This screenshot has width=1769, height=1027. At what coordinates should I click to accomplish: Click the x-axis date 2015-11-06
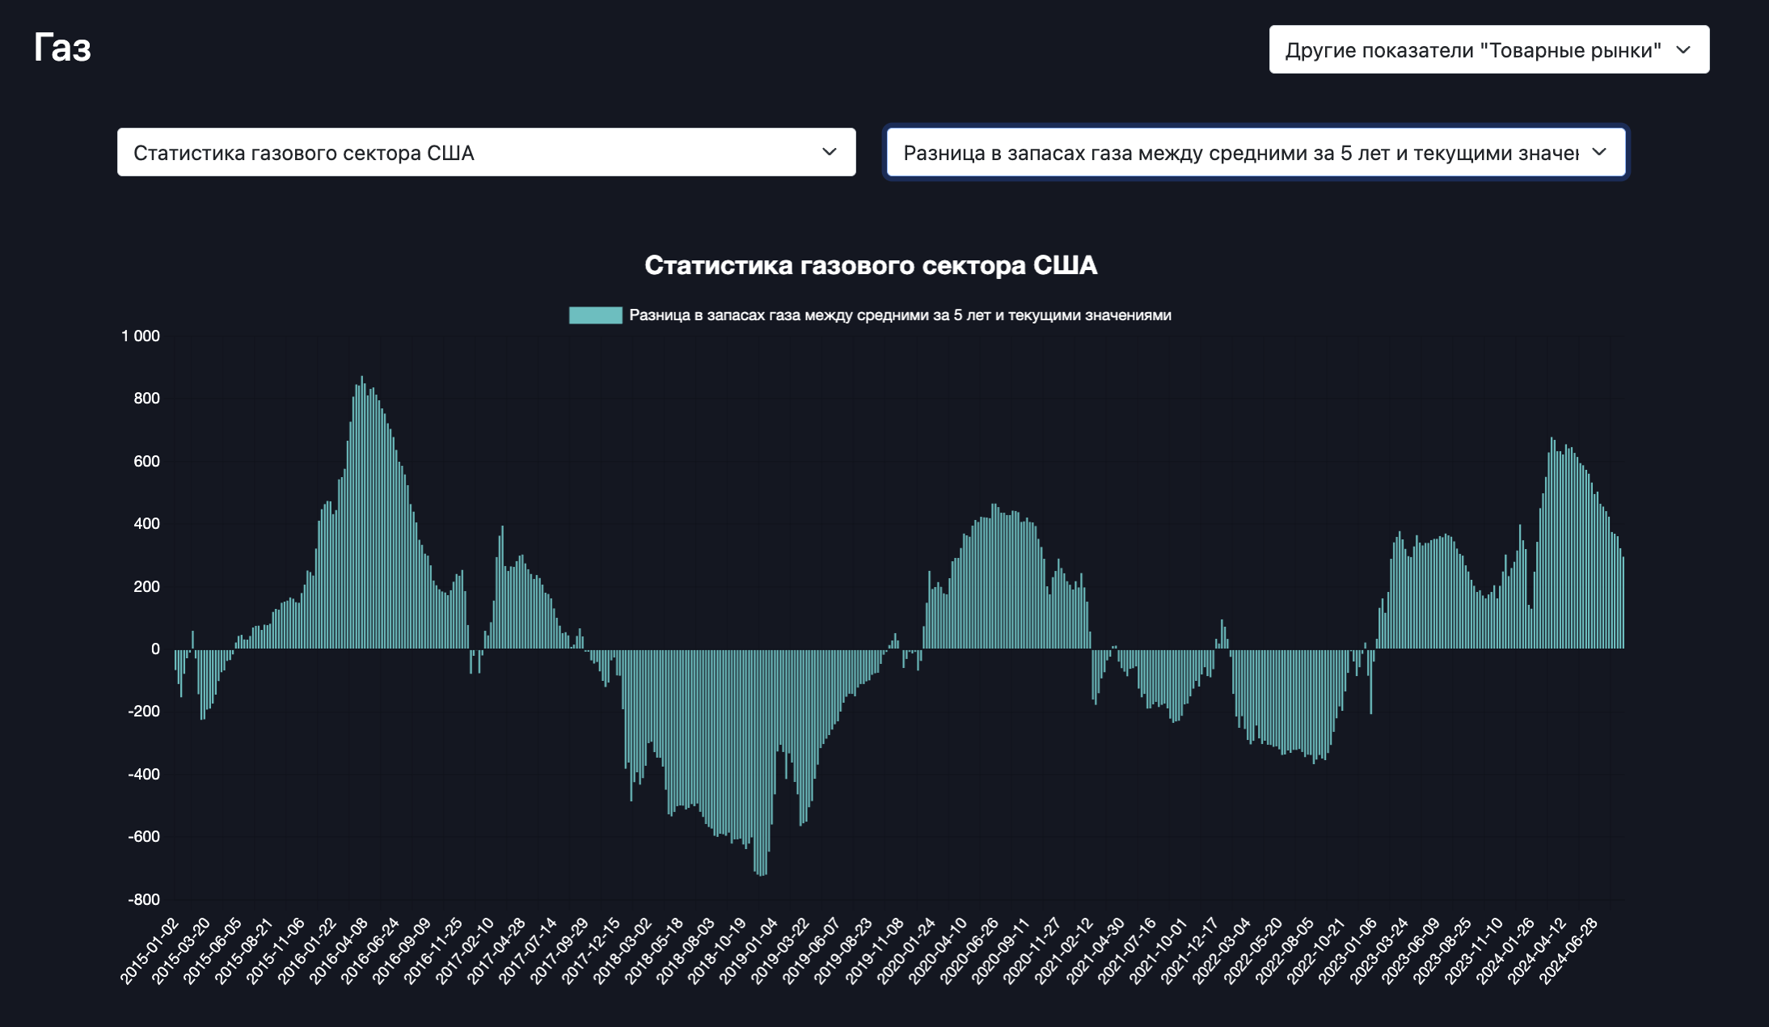pyautogui.click(x=276, y=951)
